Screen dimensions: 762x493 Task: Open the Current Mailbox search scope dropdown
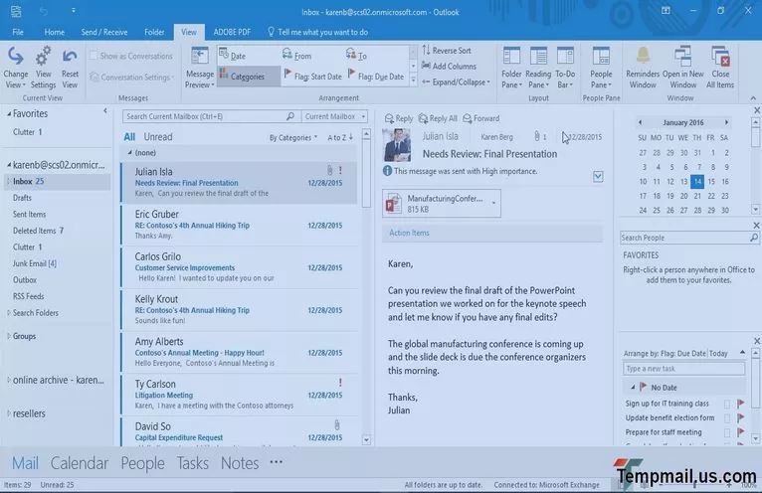(x=331, y=116)
